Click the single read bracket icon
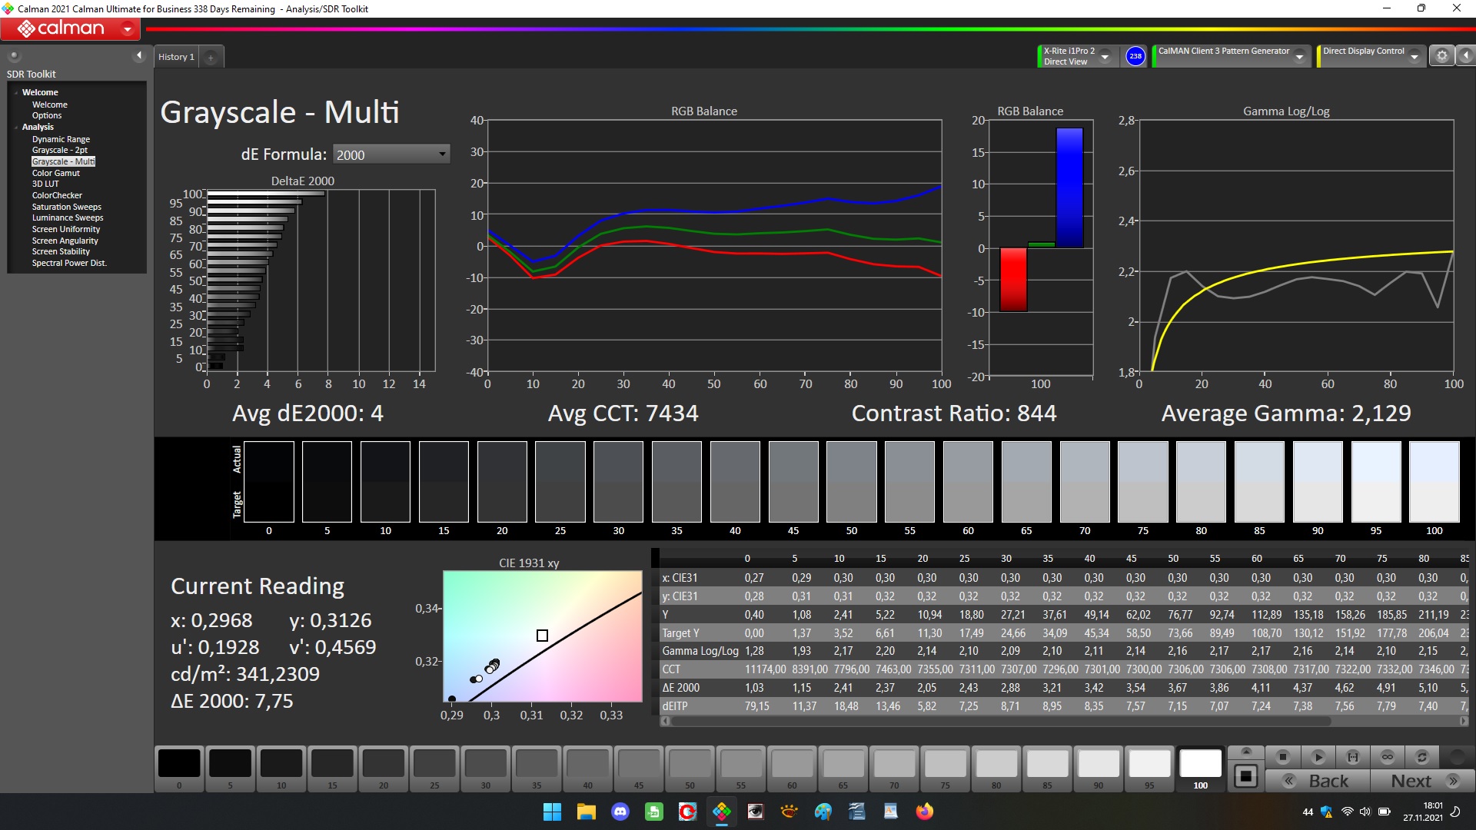Screen dimensions: 1476x830 click(x=1352, y=757)
